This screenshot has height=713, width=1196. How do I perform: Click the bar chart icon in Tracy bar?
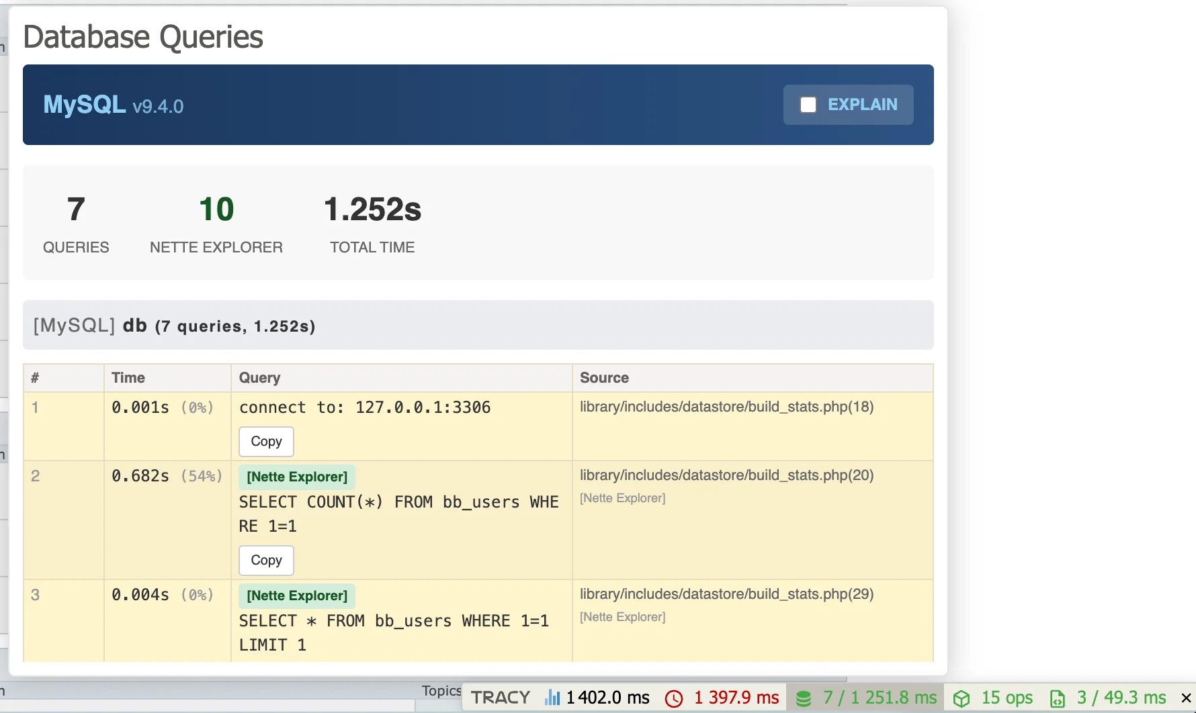[x=552, y=698]
